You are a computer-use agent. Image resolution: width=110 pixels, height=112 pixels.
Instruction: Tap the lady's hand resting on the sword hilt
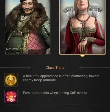click(83, 45)
